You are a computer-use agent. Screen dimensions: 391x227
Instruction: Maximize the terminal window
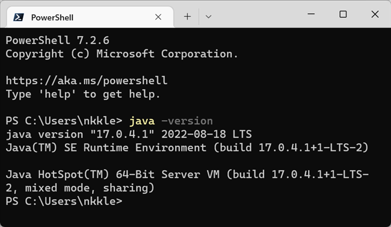pos(343,14)
